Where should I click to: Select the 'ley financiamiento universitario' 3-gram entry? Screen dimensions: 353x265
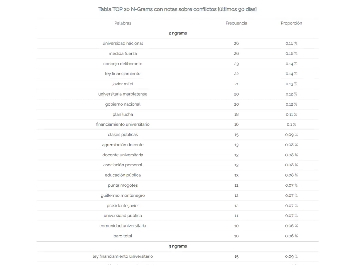point(123,256)
